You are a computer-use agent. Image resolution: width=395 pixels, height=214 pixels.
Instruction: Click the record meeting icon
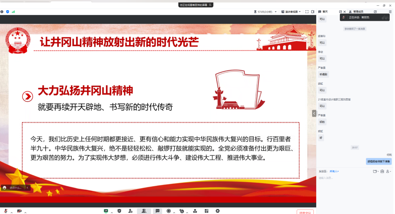(169, 211)
